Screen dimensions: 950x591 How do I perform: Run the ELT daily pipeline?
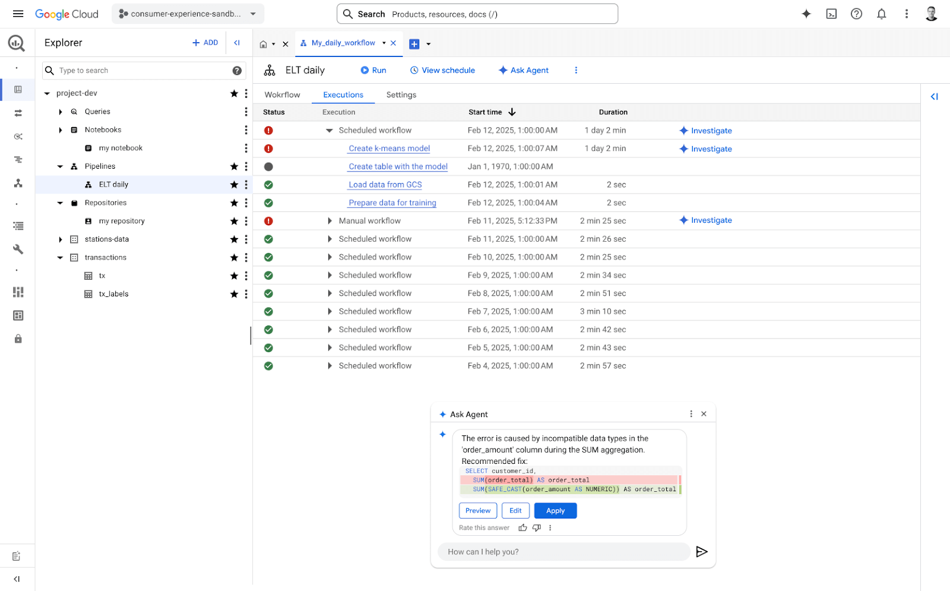(x=373, y=70)
